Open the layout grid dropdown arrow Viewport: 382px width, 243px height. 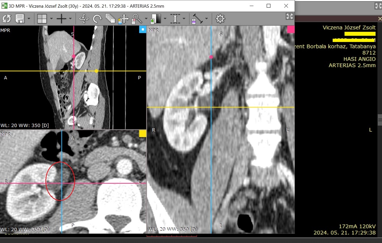coord(51,19)
